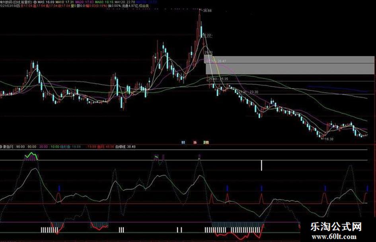The height and width of the screenshot is (242, 376).
Task: Click the gray gap resistance zone rectangle
Action: pyautogui.click(x=290, y=65)
